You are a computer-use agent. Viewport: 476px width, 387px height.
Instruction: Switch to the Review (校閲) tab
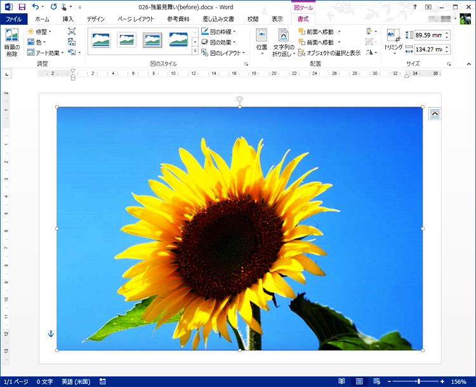click(x=253, y=19)
